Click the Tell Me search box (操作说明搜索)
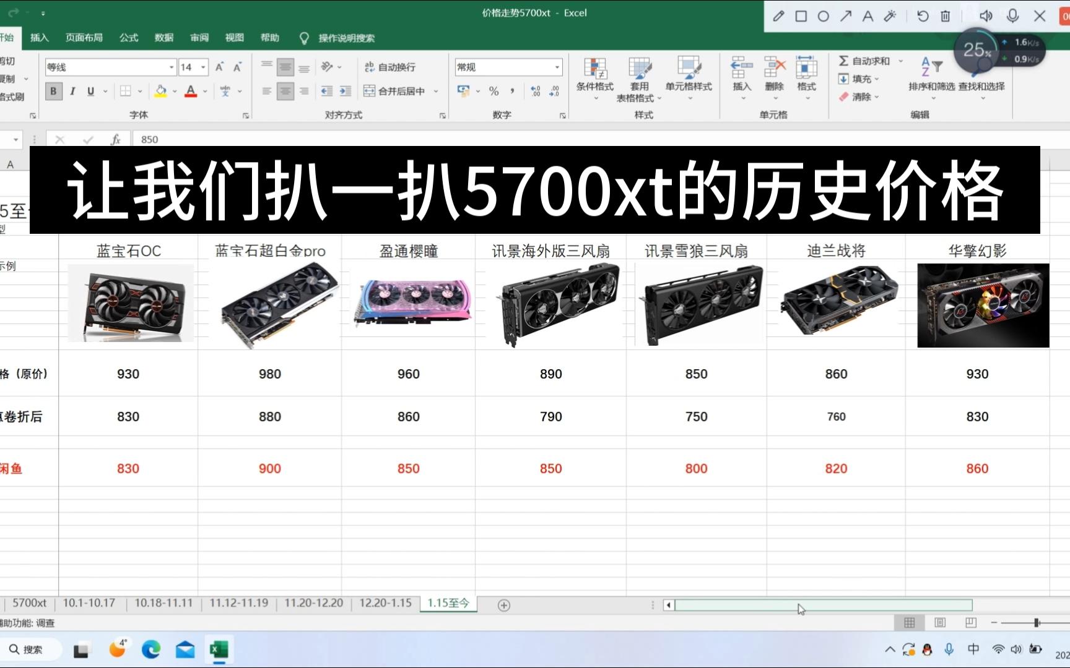1070x668 pixels. click(x=338, y=38)
